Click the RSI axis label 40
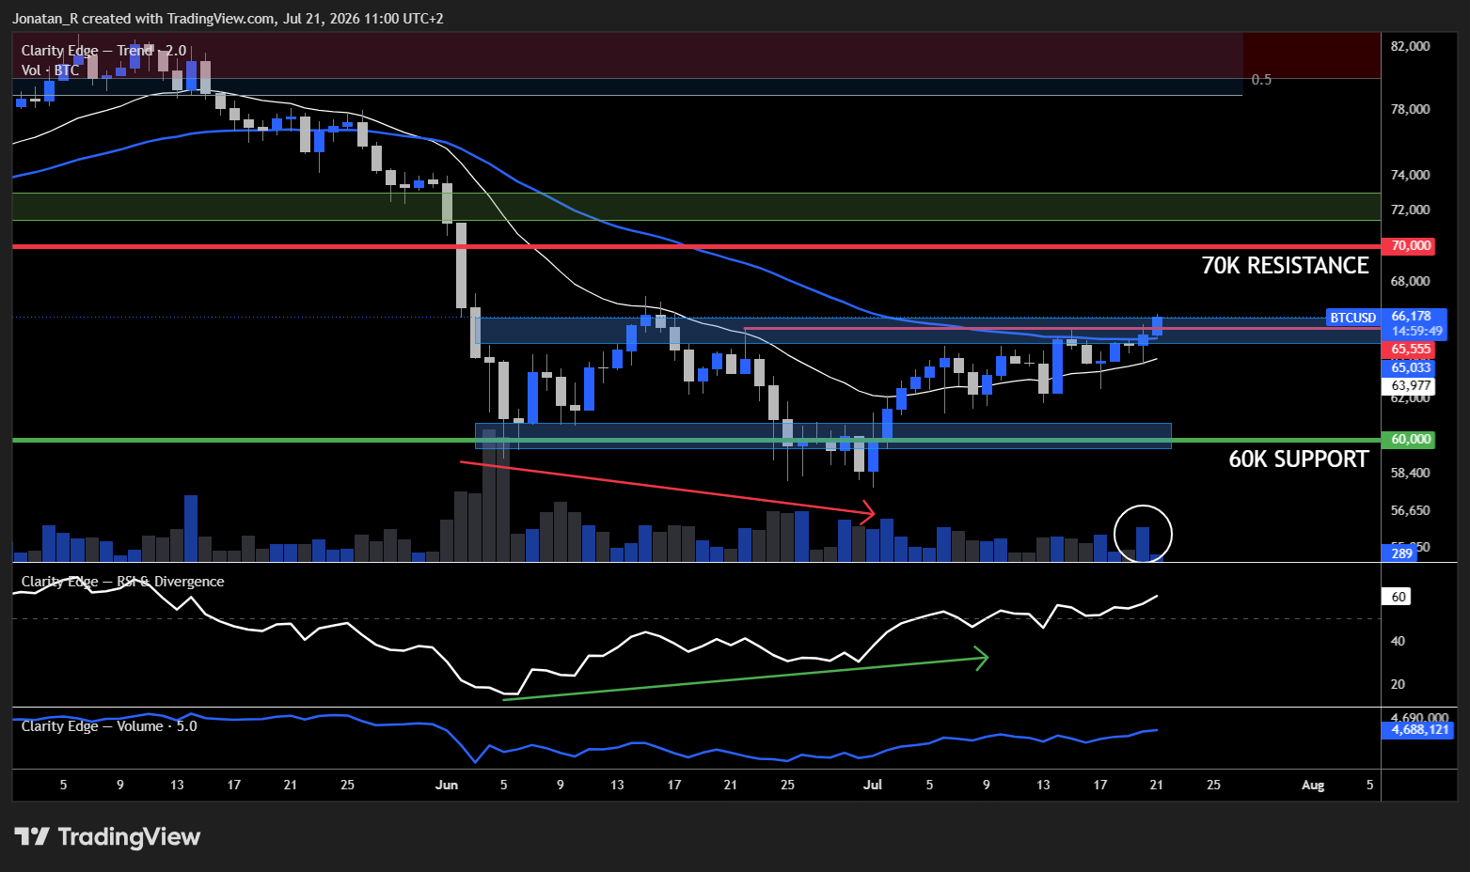The height and width of the screenshot is (872, 1470). pos(1399,641)
